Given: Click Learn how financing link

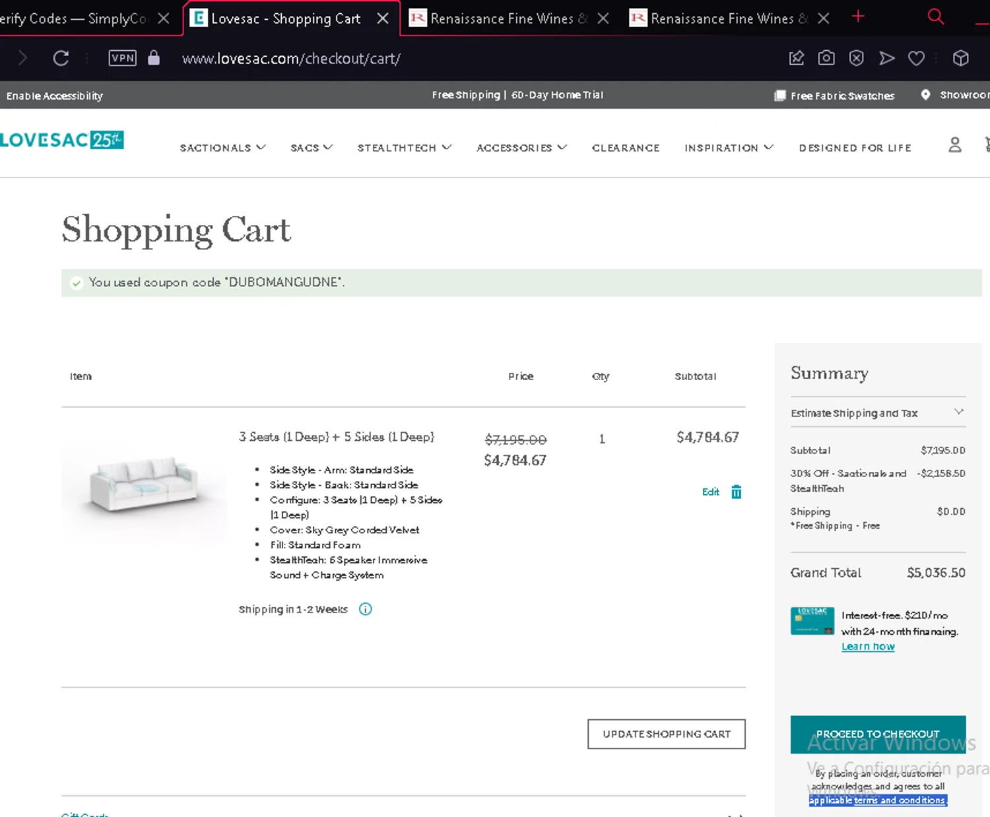Looking at the screenshot, I should point(868,647).
